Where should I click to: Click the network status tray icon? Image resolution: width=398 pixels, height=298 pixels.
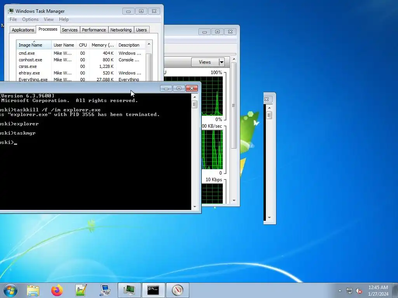[349, 291]
